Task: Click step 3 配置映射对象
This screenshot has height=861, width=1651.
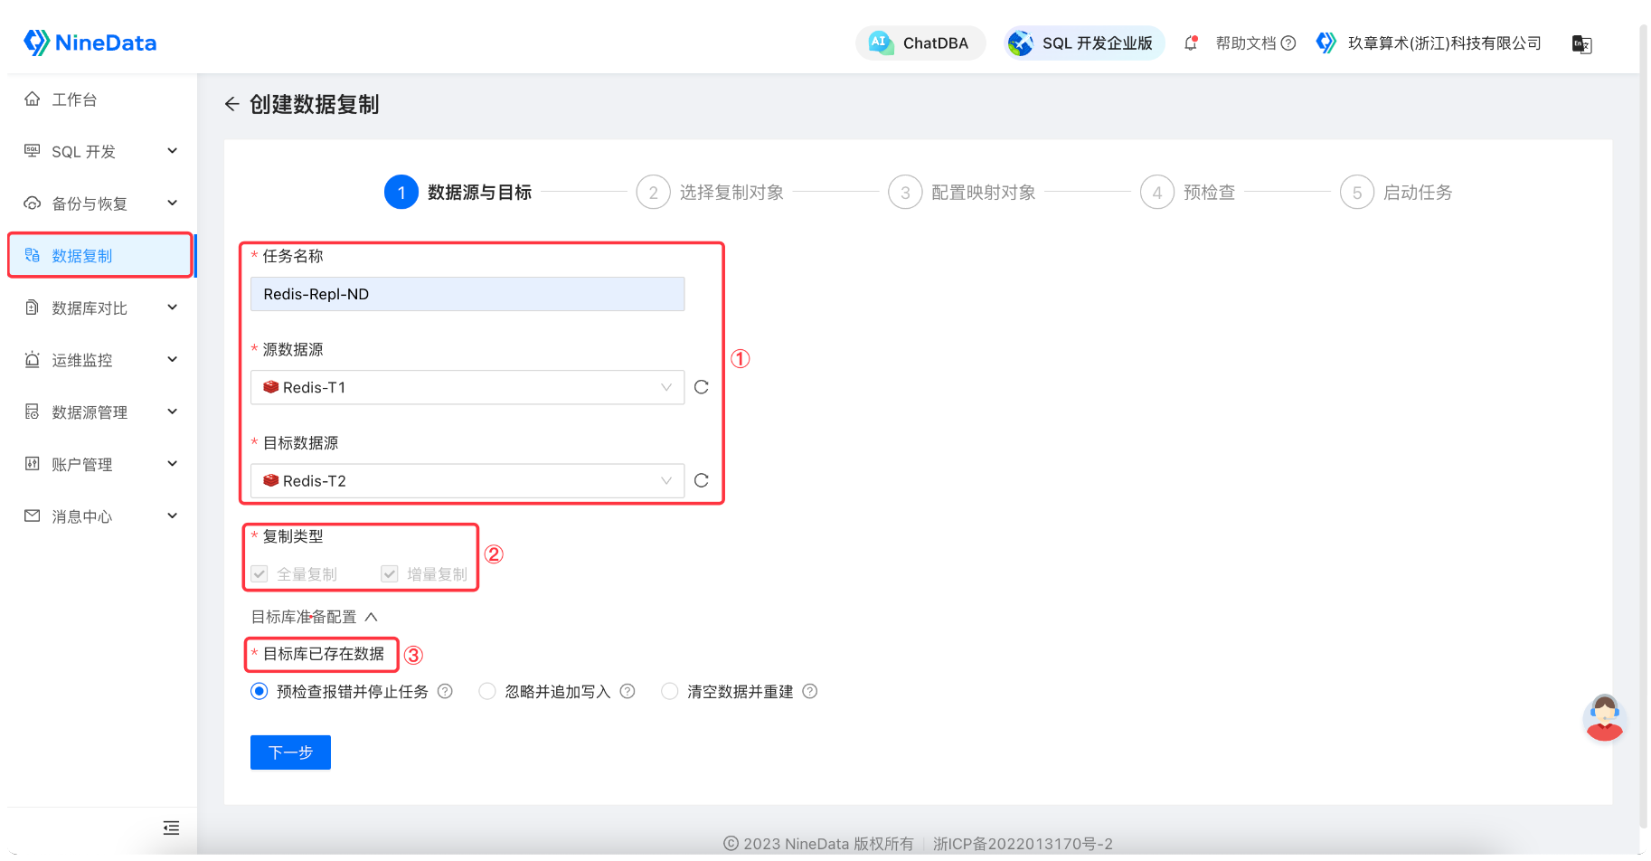Action: [x=962, y=192]
